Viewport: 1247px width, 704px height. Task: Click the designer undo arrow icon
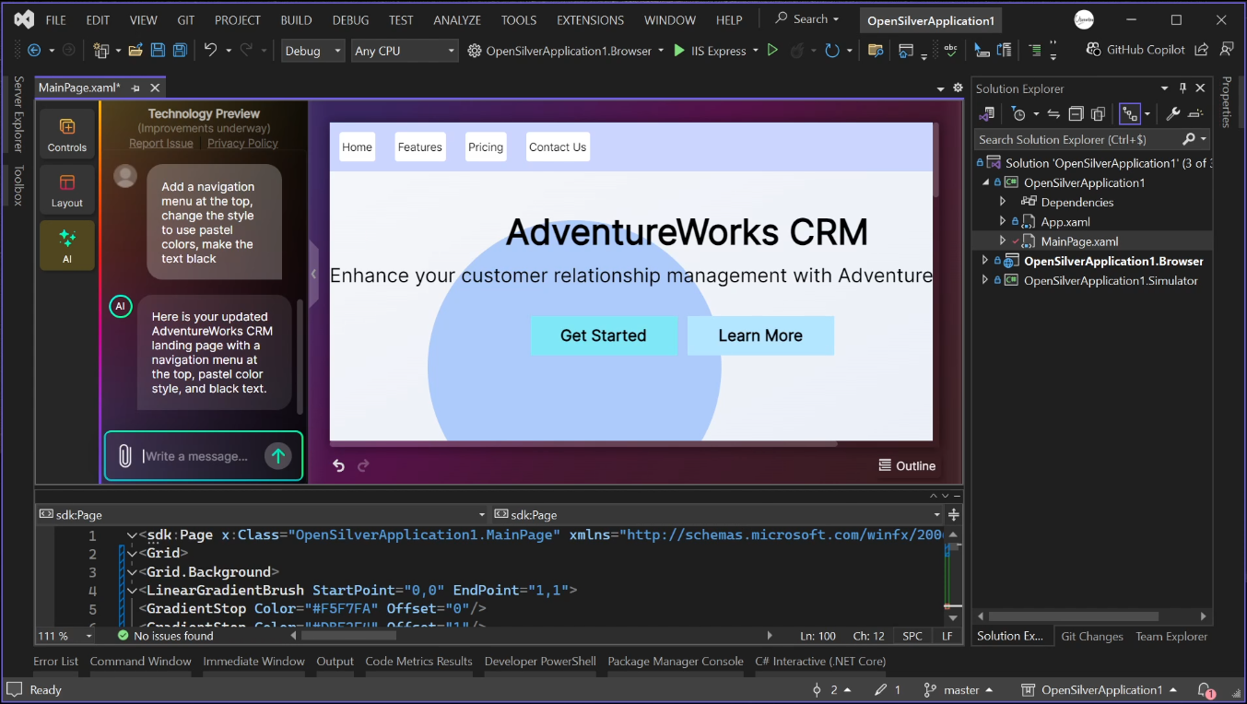(x=338, y=466)
